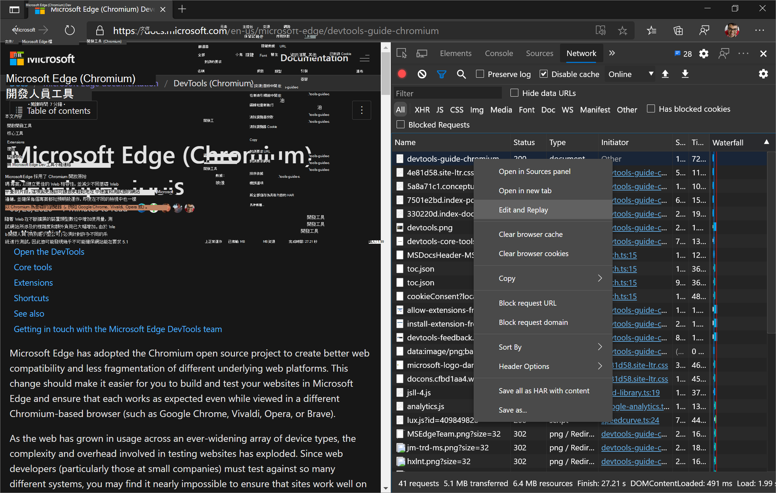Viewport: 776px width, 493px height.
Task: Select Block request URL
Action: coord(543,303)
